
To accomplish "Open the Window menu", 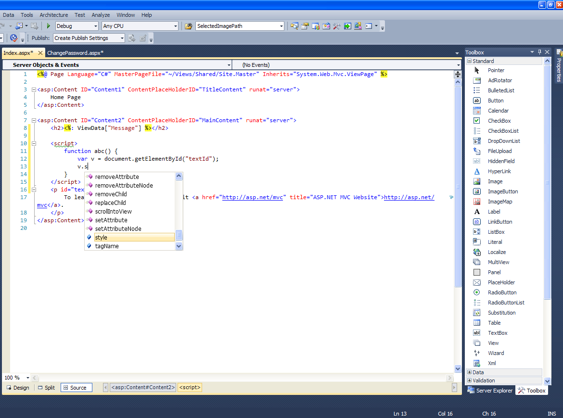I will click(x=126, y=15).
